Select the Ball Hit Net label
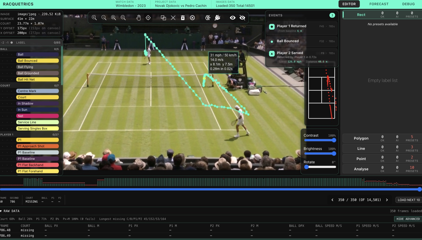This screenshot has height=240, width=422. click(x=37, y=79)
